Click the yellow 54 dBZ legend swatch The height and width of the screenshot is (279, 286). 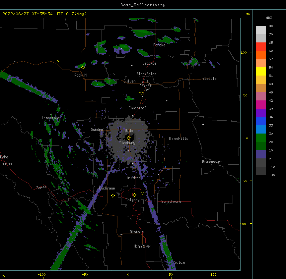click(261, 71)
